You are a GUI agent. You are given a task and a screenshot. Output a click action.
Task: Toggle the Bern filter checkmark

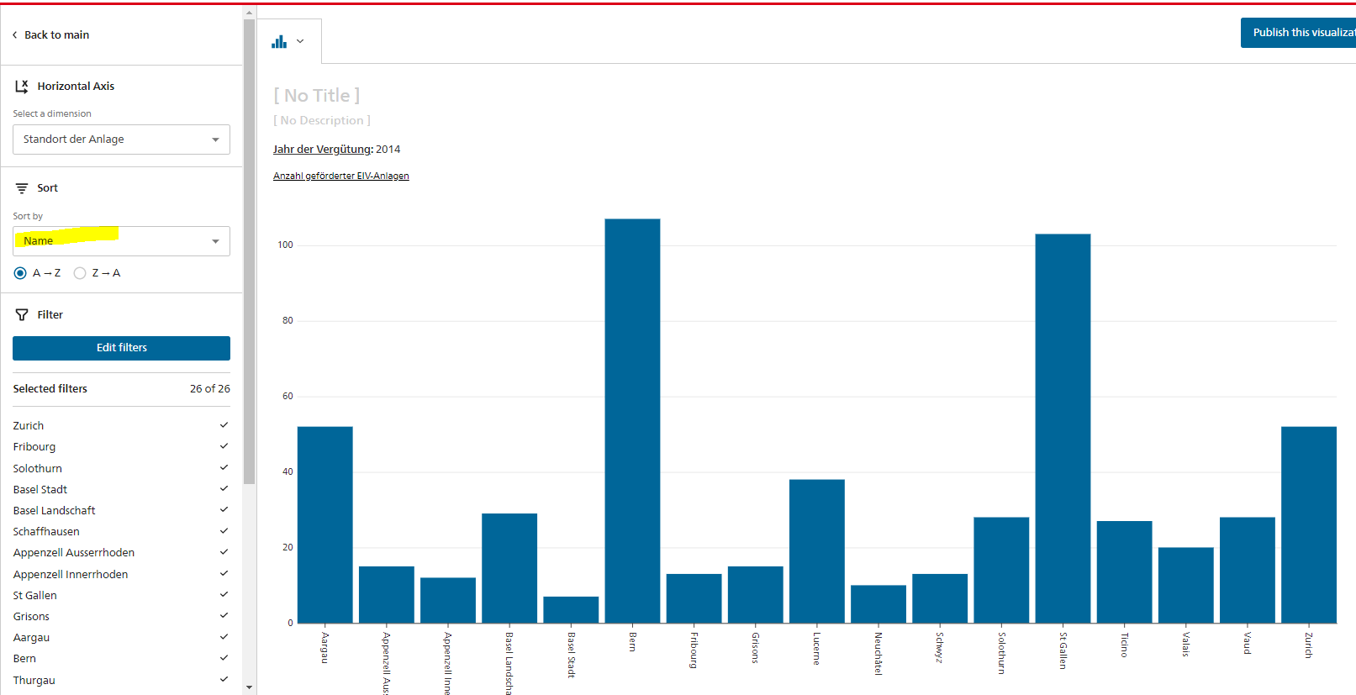pos(224,658)
